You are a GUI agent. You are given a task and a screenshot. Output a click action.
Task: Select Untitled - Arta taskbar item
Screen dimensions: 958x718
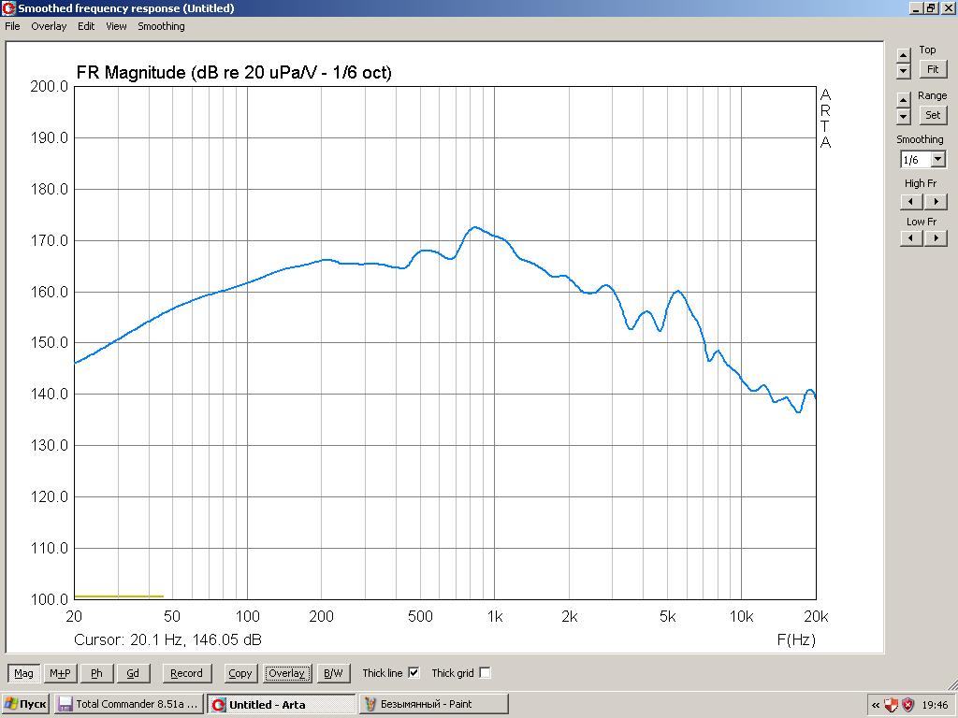[281, 704]
